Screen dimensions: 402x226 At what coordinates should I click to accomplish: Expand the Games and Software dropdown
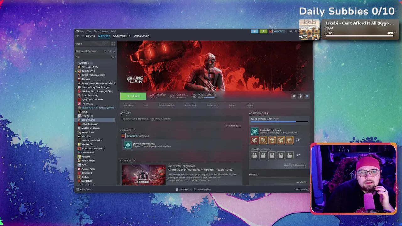(91, 51)
